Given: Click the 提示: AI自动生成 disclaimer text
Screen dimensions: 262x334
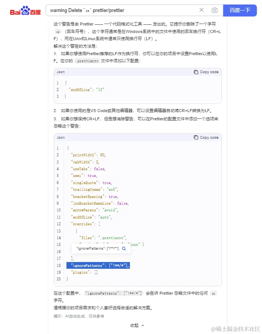Looking at the screenshot, I should [79, 316].
